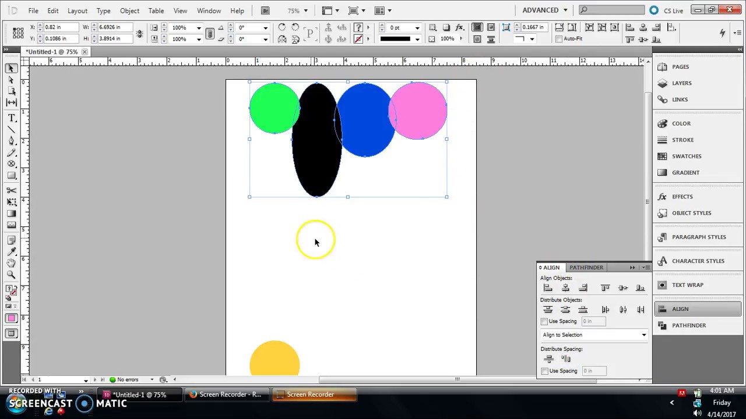Open the Edit menu

[52, 10]
